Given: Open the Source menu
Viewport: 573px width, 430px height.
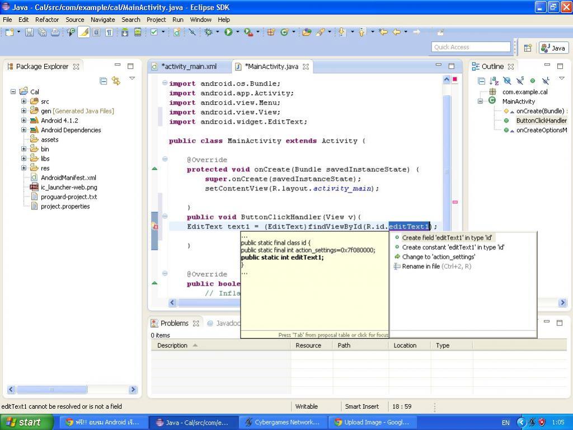Looking at the screenshot, I should [x=74, y=20].
